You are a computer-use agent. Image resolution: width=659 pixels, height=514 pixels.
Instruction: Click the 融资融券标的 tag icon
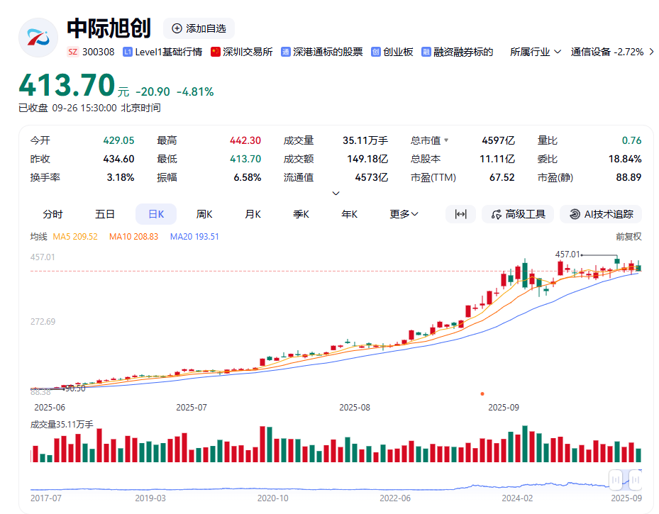pos(426,52)
